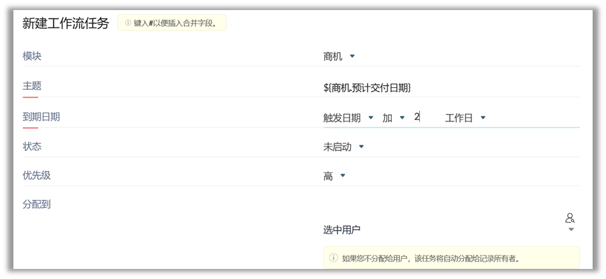The height and width of the screenshot is (279, 606).
Task: Click the subject field with ${商机.预计交付日期}
Action: point(367,87)
